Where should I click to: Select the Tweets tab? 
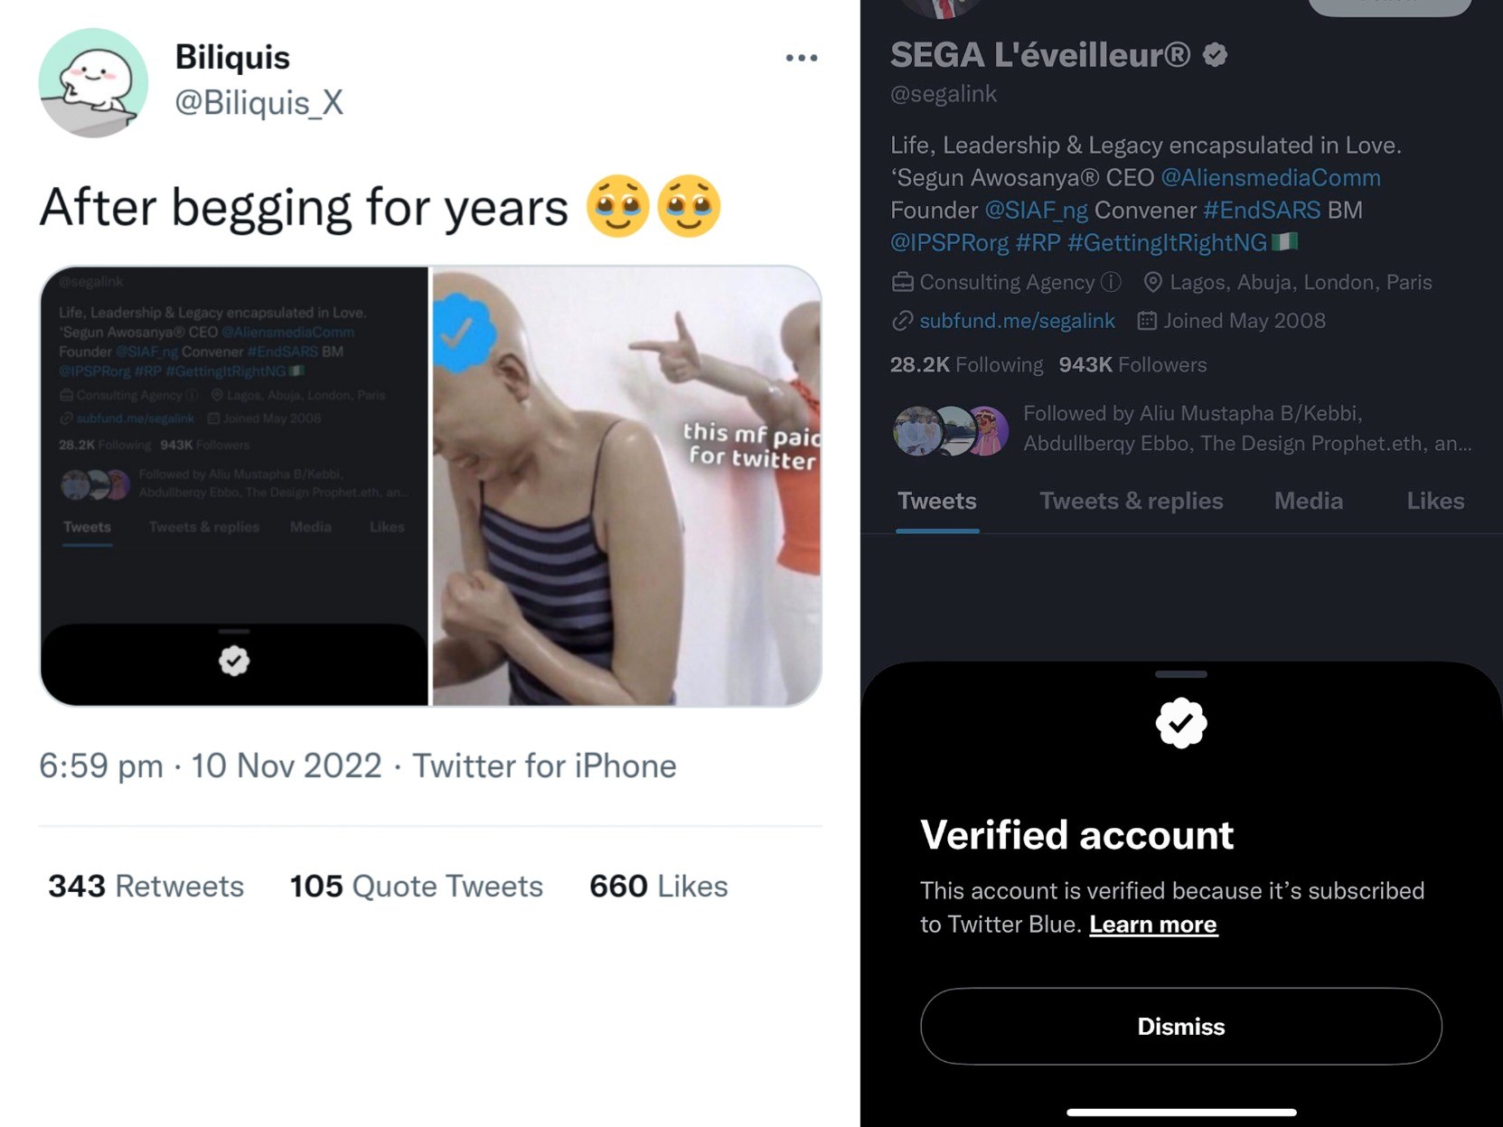936,501
